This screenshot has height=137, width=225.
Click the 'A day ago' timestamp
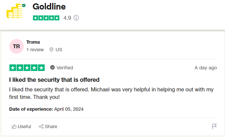click(206, 68)
